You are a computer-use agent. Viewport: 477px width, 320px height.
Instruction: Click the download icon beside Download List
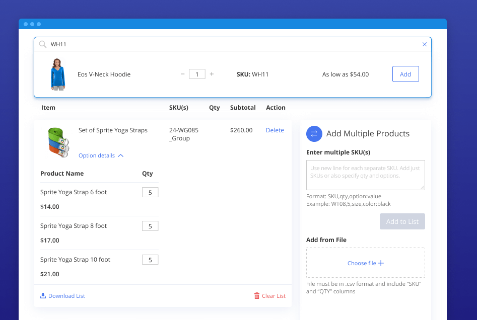click(x=43, y=296)
